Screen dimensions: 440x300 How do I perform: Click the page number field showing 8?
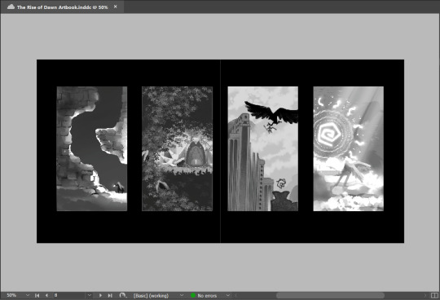(x=69, y=295)
